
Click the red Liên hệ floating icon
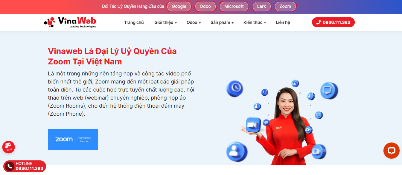pos(8,147)
